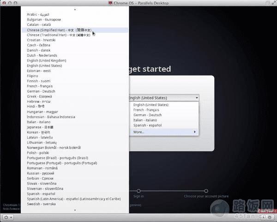The width and height of the screenshot is (277, 222).
Task: Click the Parallels full screen icon in title bar
Action: coord(274,3)
